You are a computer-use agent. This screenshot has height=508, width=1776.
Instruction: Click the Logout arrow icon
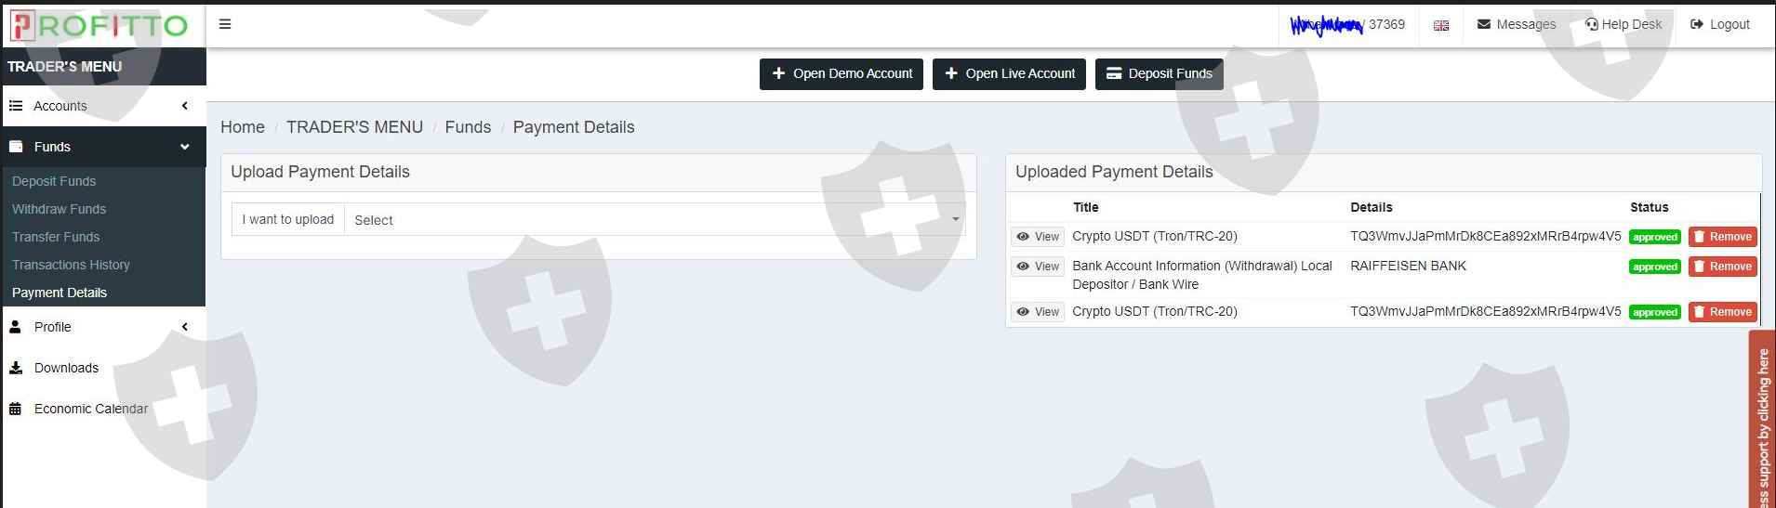click(x=1697, y=24)
